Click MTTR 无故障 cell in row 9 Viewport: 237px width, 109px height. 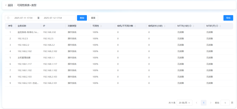click(x=180, y=83)
